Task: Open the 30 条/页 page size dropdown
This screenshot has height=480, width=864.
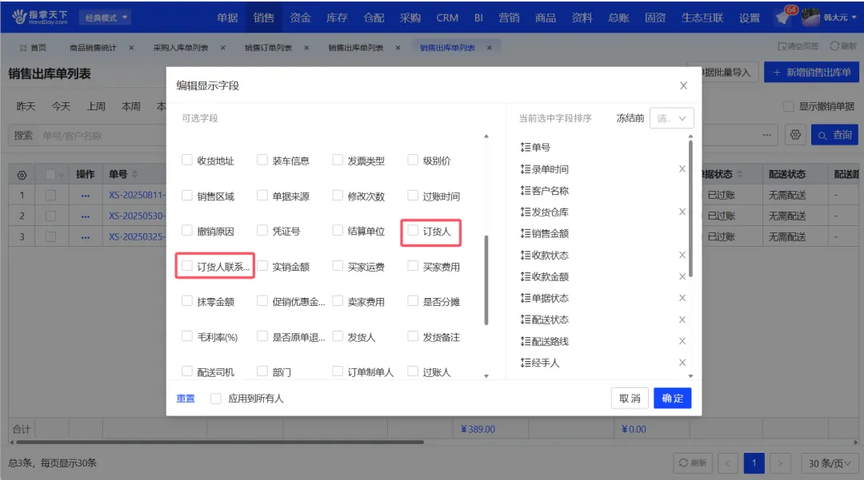Action: (x=829, y=463)
